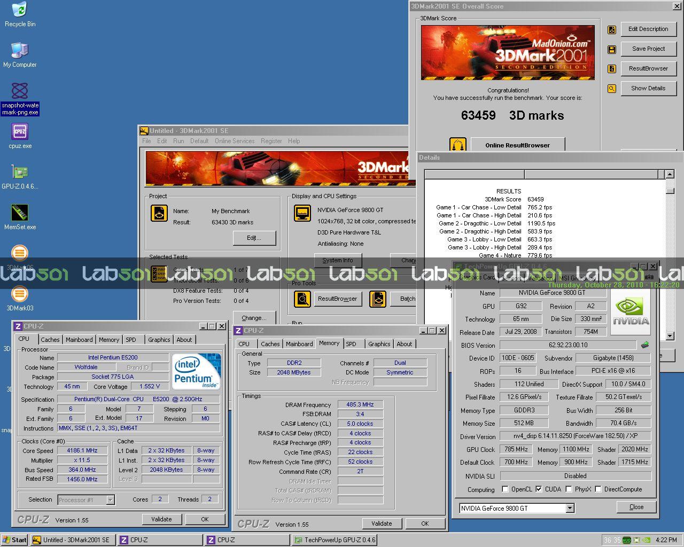Click the Core Speed 4186.1 MHz field
The width and height of the screenshot is (684, 547).
click(82, 450)
